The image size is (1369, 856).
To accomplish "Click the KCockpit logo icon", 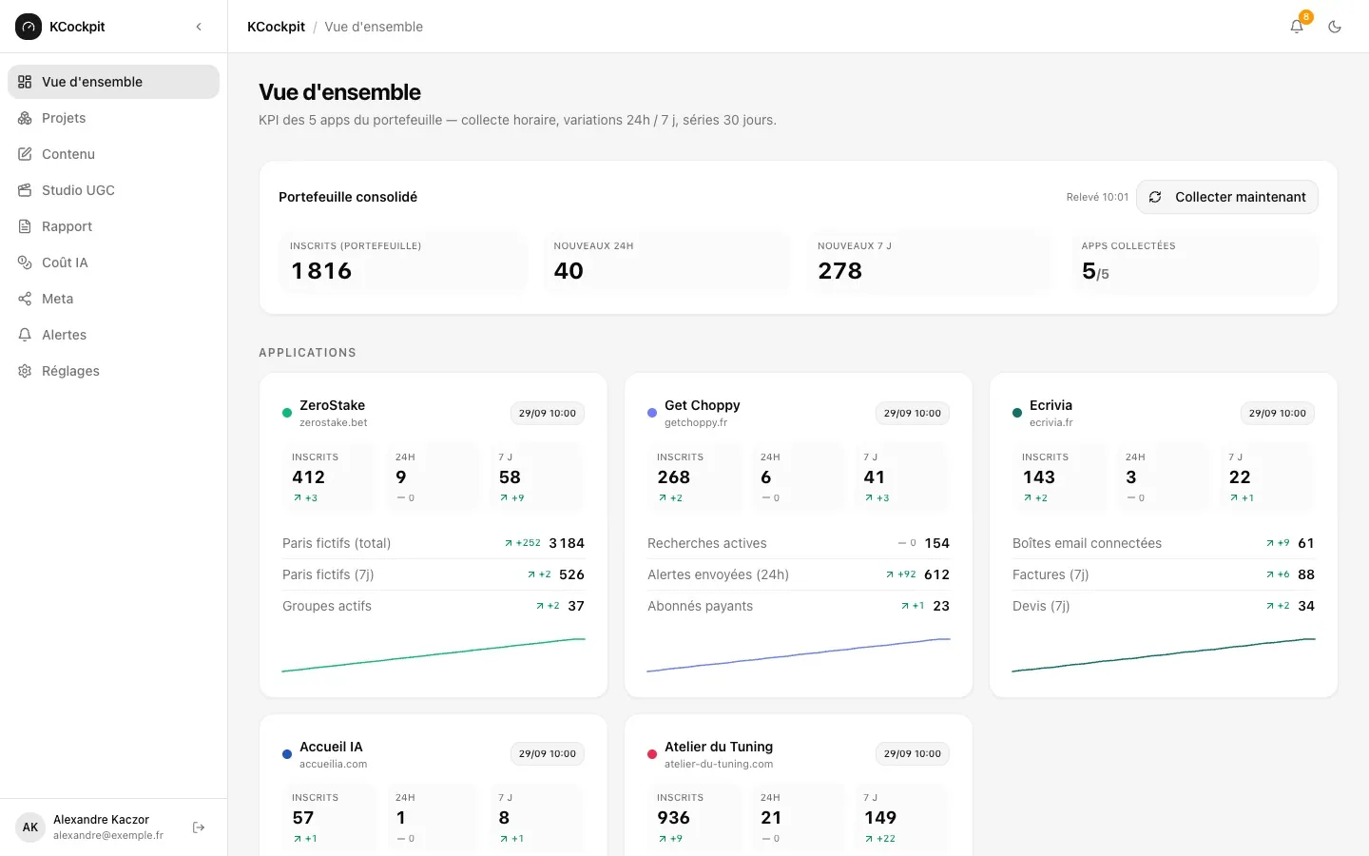I will [29, 27].
